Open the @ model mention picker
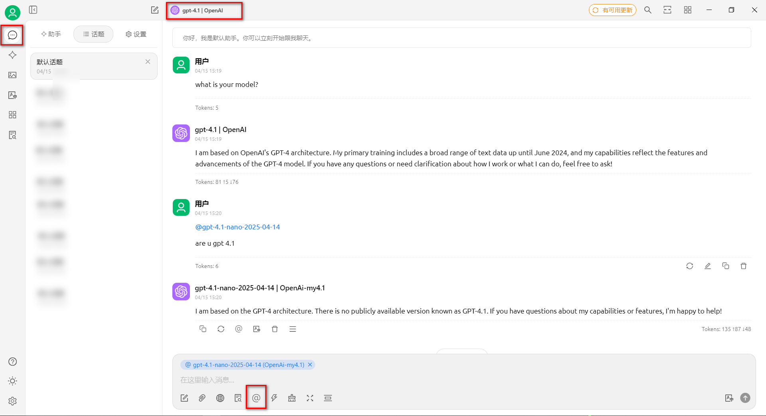The image size is (766, 416). pos(256,398)
